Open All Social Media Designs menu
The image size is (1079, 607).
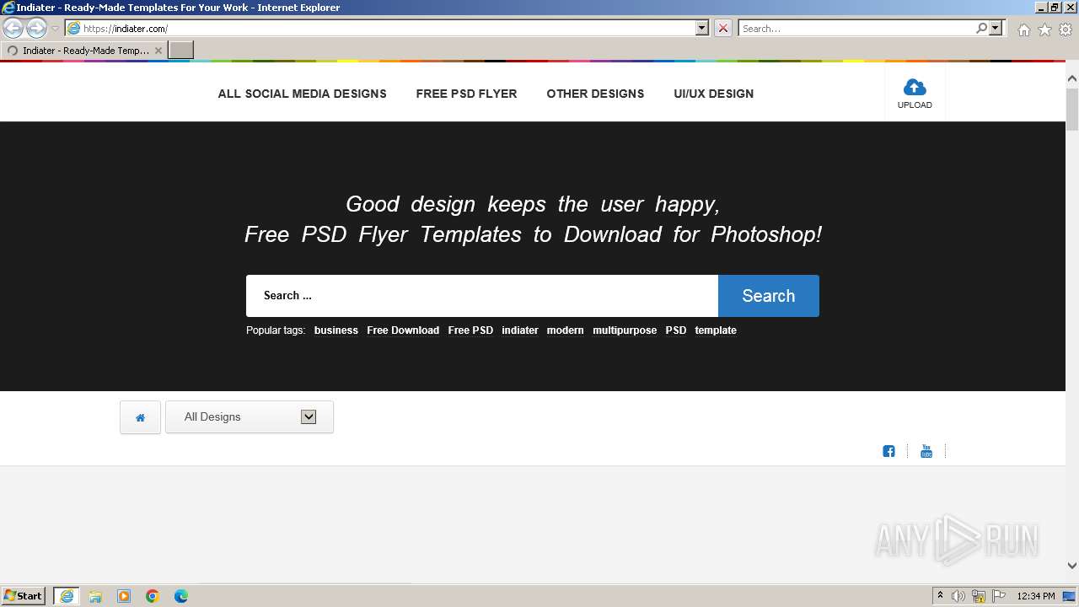(302, 94)
